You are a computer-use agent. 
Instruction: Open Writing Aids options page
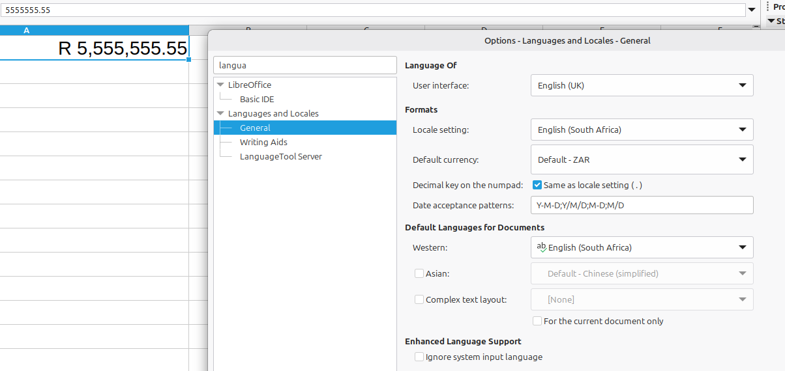(263, 143)
